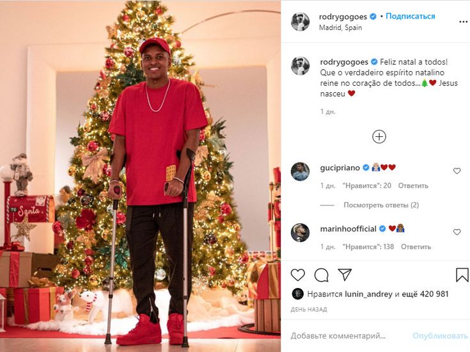The image size is (470, 352).
Task: Like the marinhoofficial comment heart
Action: [457, 232]
